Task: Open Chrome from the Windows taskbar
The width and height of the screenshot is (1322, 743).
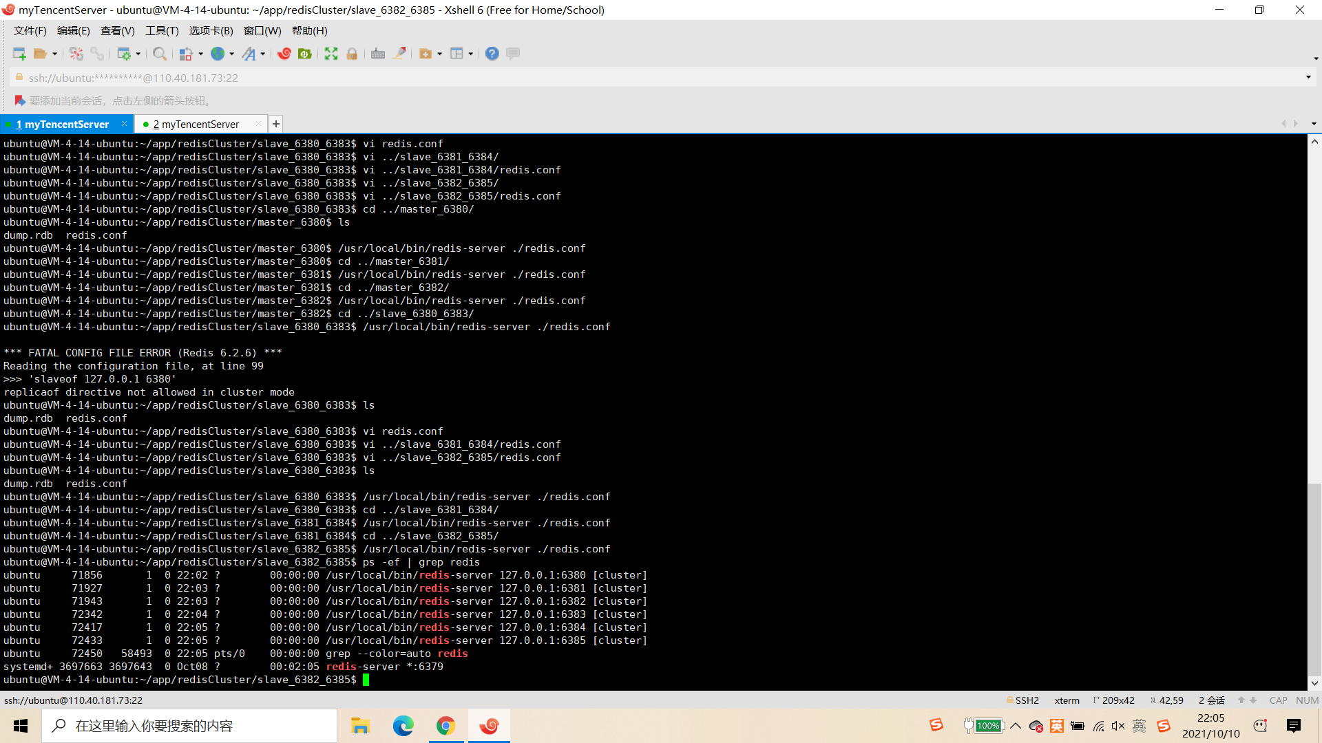Action: [445, 726]
